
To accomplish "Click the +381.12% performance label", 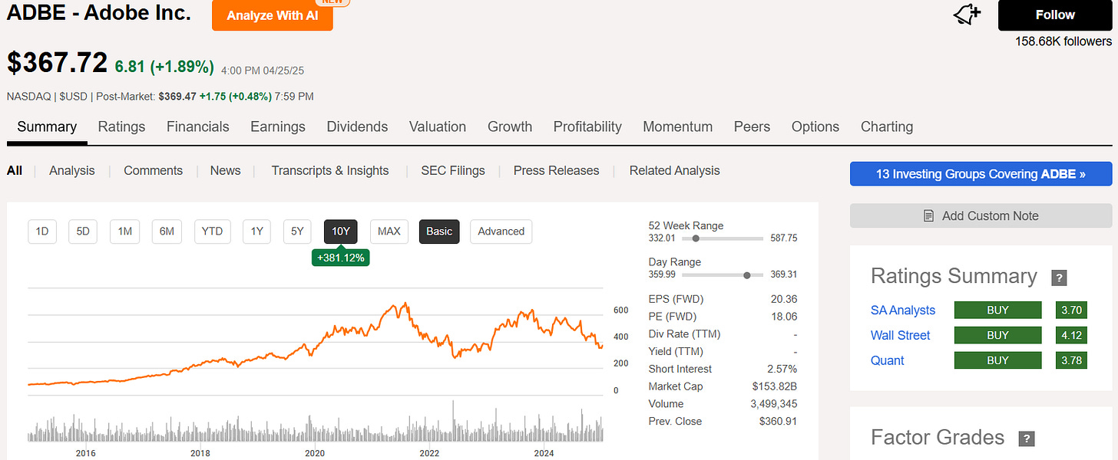I will (x=341, y=258).
